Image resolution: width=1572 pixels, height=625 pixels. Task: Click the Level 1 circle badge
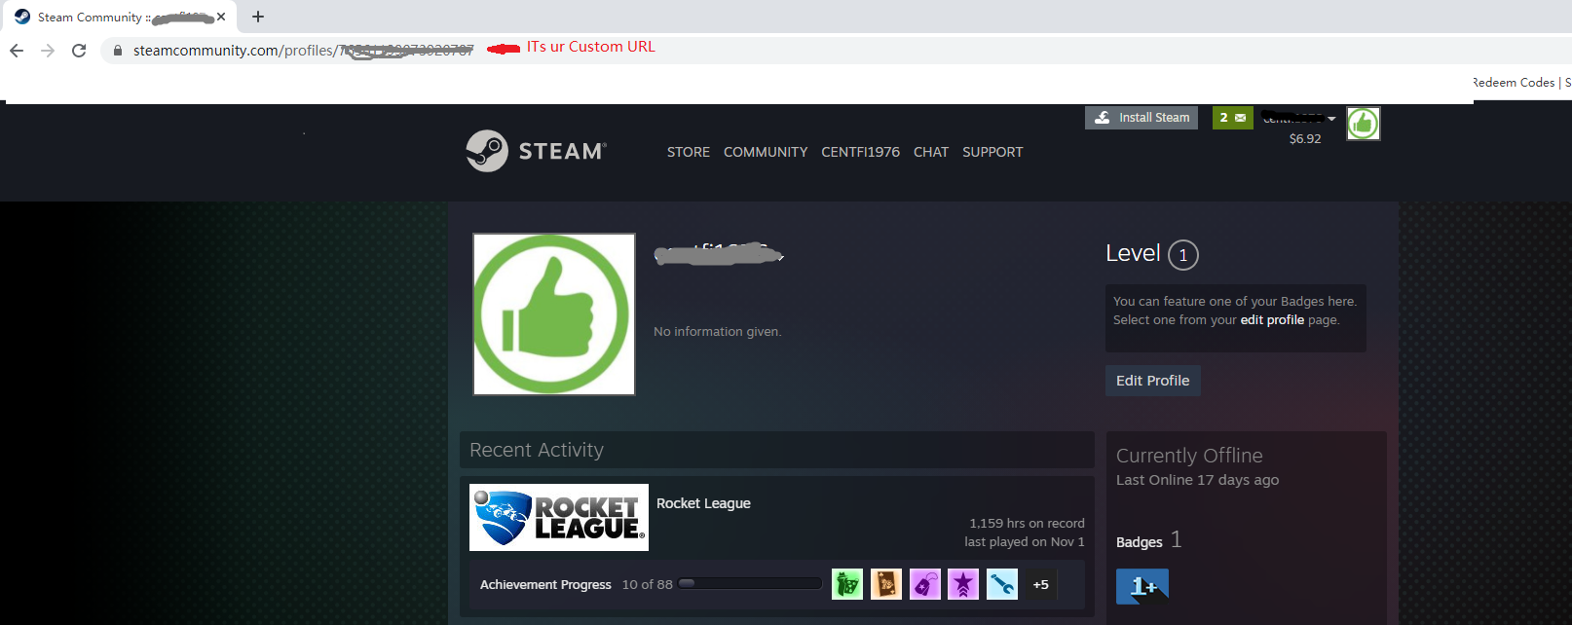(1183, 255)
